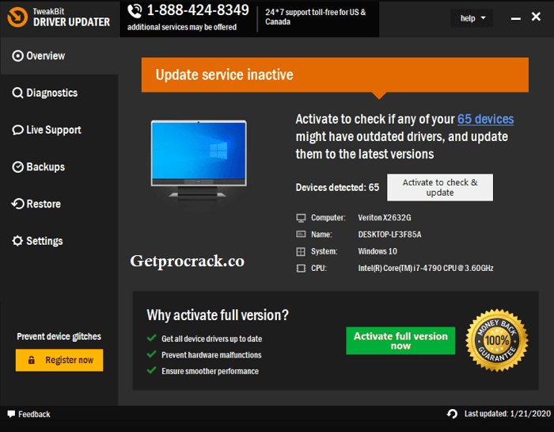Click the refresh icon beside Last updated

click(452, 414)
